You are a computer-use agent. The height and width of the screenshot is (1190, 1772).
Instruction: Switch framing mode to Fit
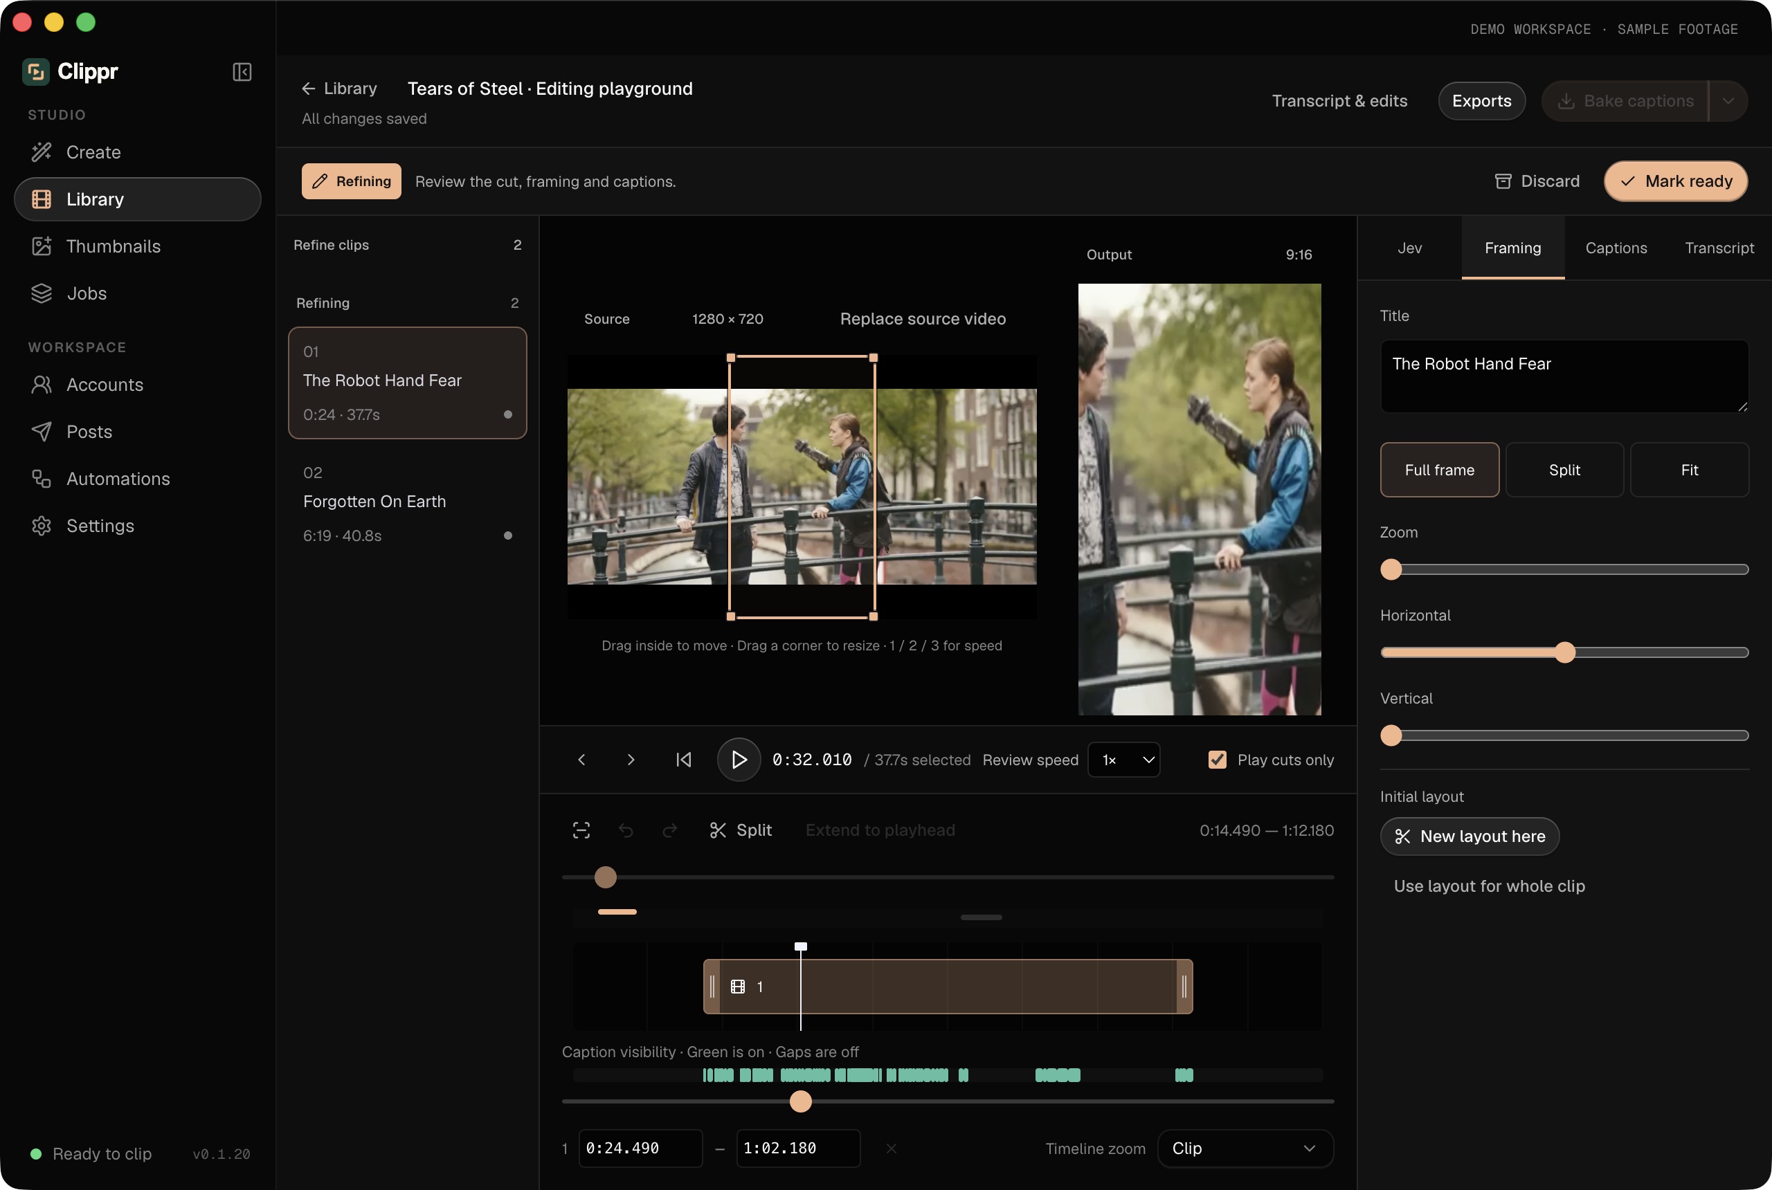tap(1689, 470)
